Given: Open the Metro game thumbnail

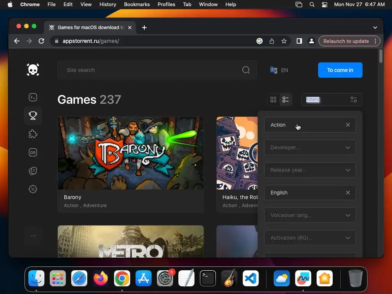Looking at the screenshot, I should [x=131, y=242].
